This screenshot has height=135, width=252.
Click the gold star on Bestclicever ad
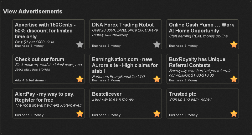click(157, 113)
